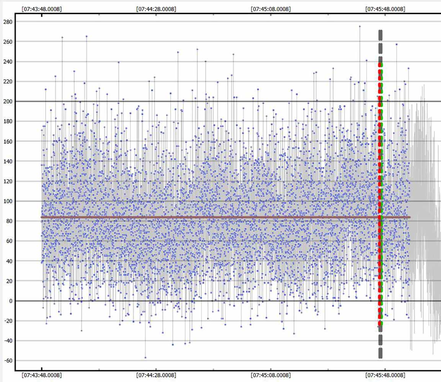The width and height of the screenshot is (441, 382).
Task: Click the 0 label on the Y-axis
Action: 11,301
